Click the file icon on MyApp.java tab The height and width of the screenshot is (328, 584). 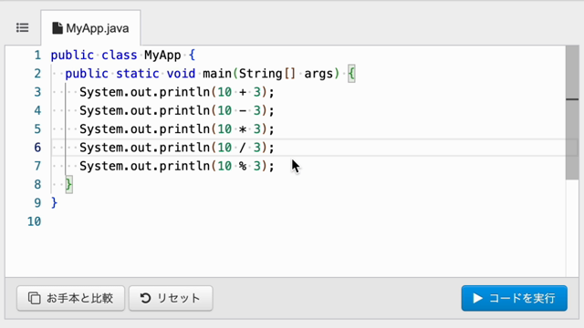57,28
